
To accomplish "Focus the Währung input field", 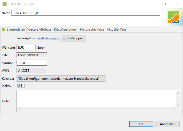I will (26, 48).
